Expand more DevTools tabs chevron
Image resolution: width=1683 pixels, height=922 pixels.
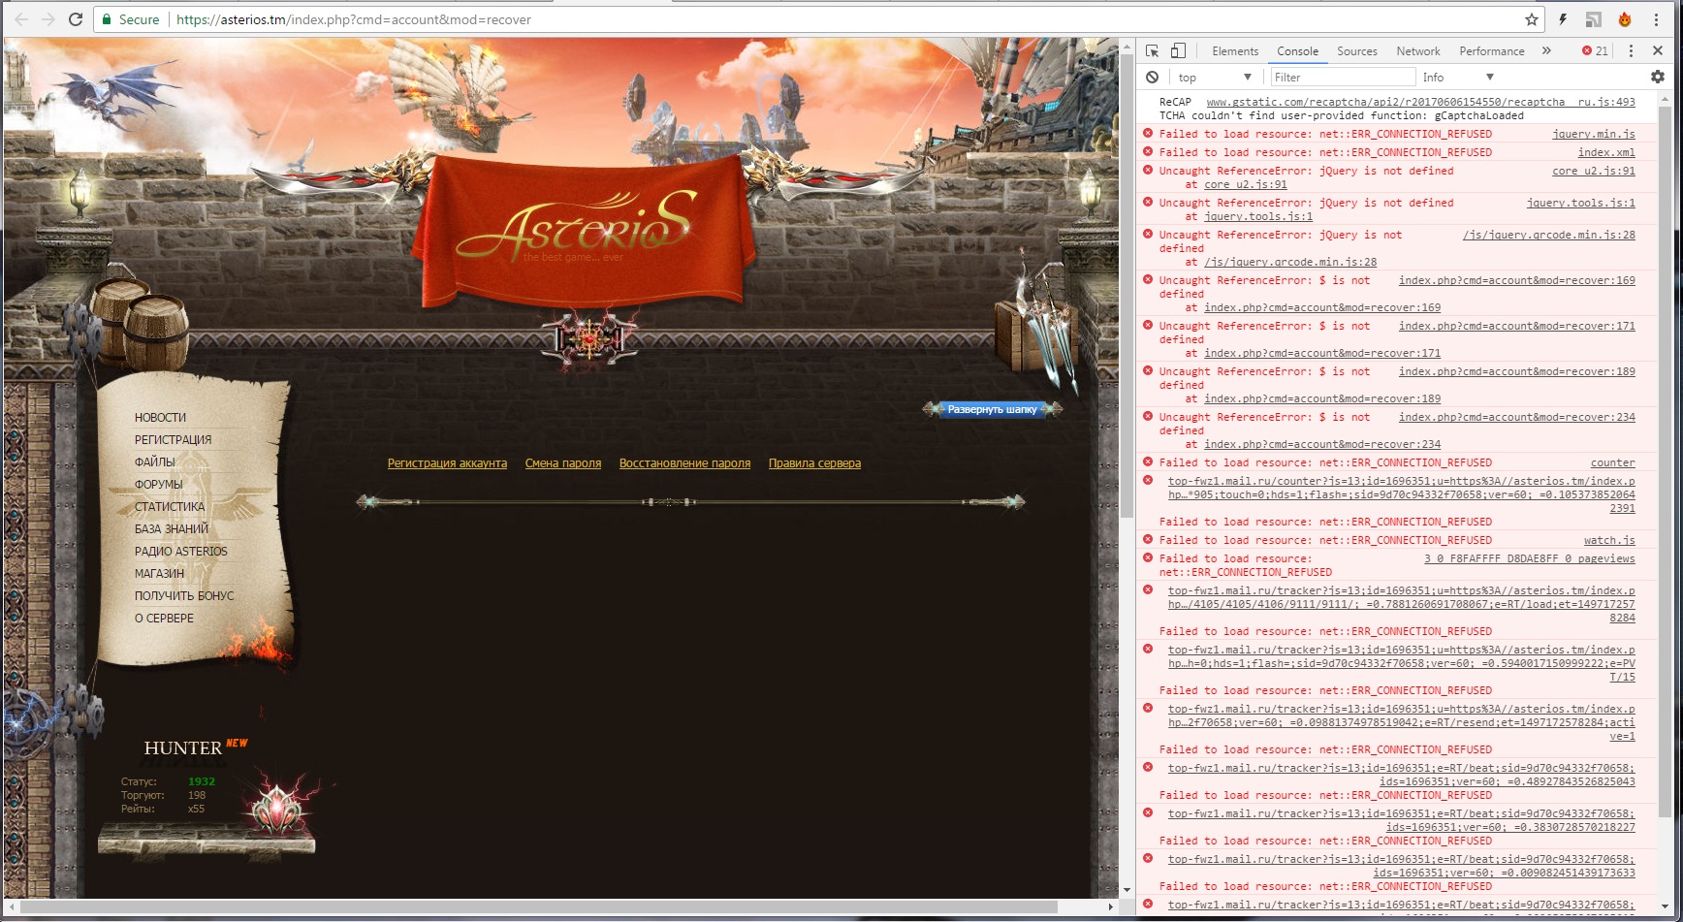pyautogui.click(x=1546, y=50)
